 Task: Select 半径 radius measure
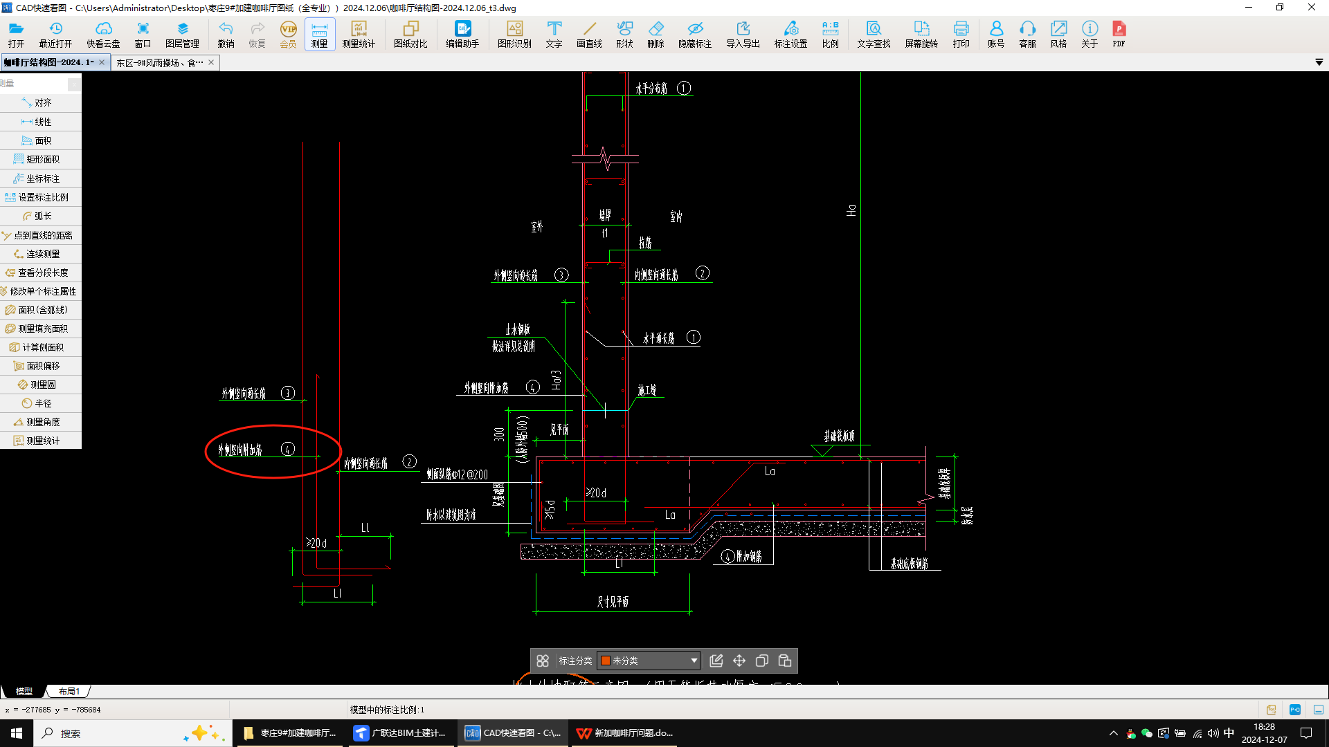[41, 403]
